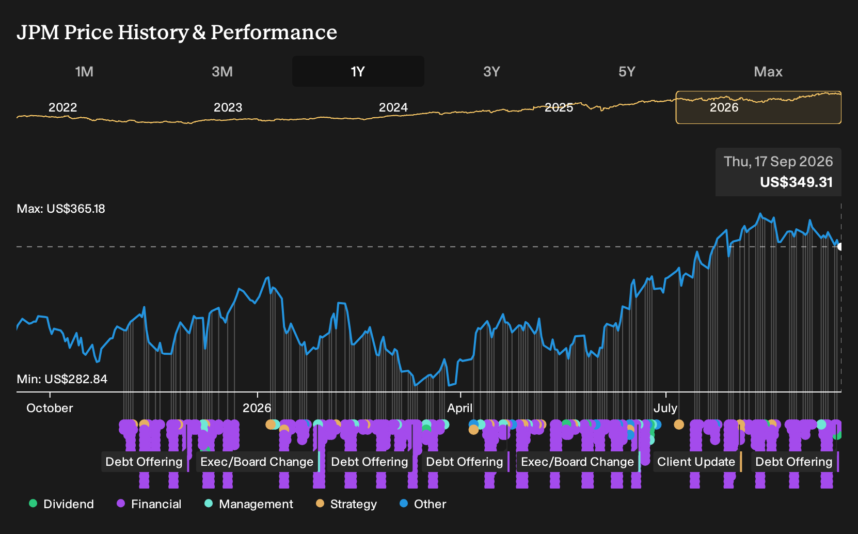858x534 pixels.
Task: Select the 3M time range tab
Action: click(x=222, y=71)
